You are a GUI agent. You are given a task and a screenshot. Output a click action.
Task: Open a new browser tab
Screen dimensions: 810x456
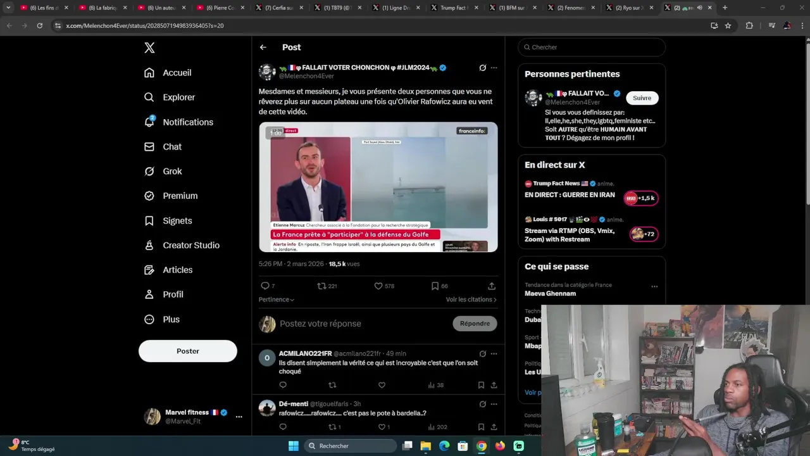tap(725, 8)
